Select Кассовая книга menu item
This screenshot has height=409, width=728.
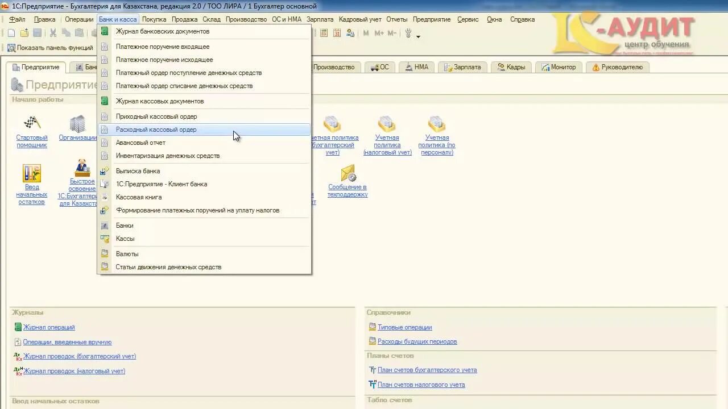(x=204, y=197)
